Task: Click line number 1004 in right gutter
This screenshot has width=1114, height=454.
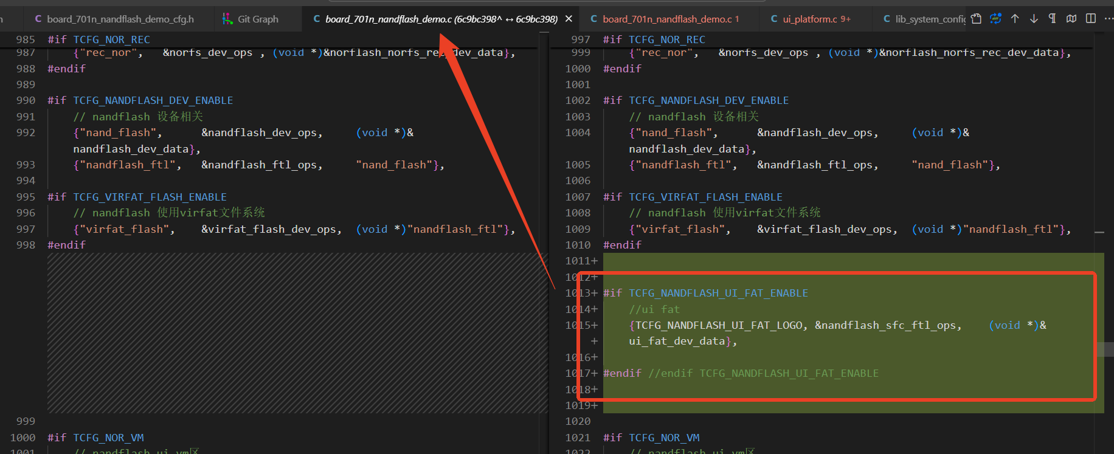Action: (x=578, y=132)
